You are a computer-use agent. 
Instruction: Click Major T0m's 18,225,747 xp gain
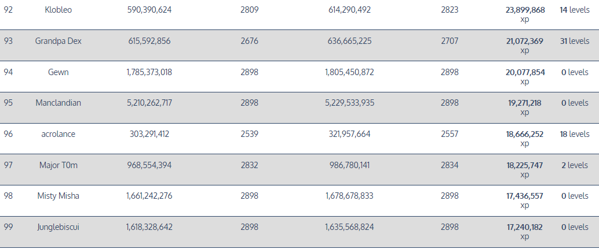tap(525, 165)
